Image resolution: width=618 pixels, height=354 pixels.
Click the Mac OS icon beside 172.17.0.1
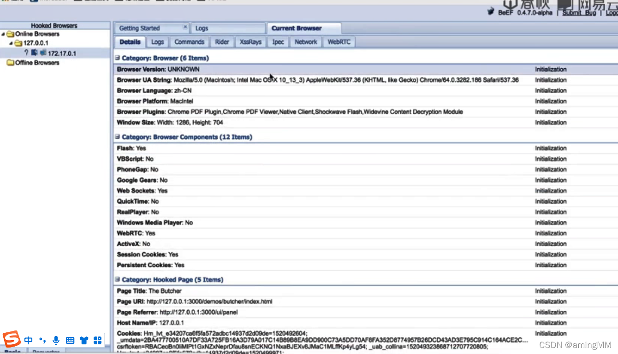34,53
